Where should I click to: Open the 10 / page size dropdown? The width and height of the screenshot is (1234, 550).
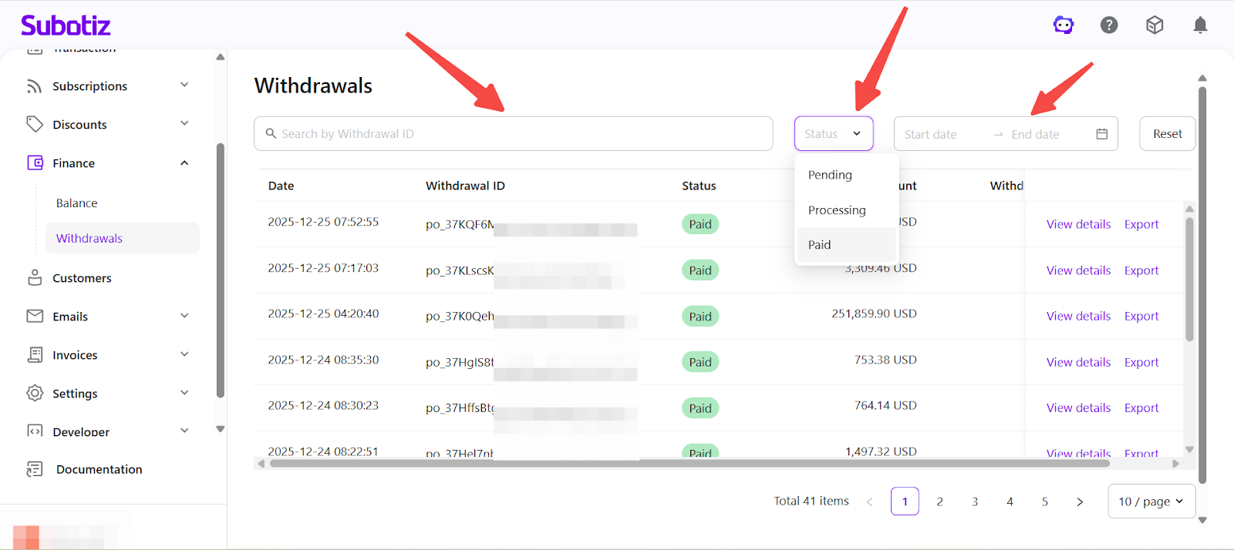click(x=1151, y=501)
